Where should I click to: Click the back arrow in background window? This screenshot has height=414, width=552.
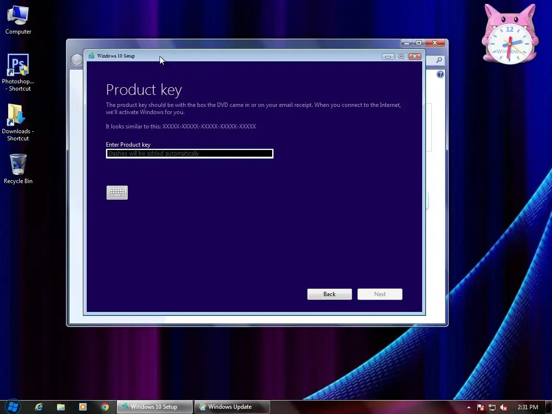[76, 59]
